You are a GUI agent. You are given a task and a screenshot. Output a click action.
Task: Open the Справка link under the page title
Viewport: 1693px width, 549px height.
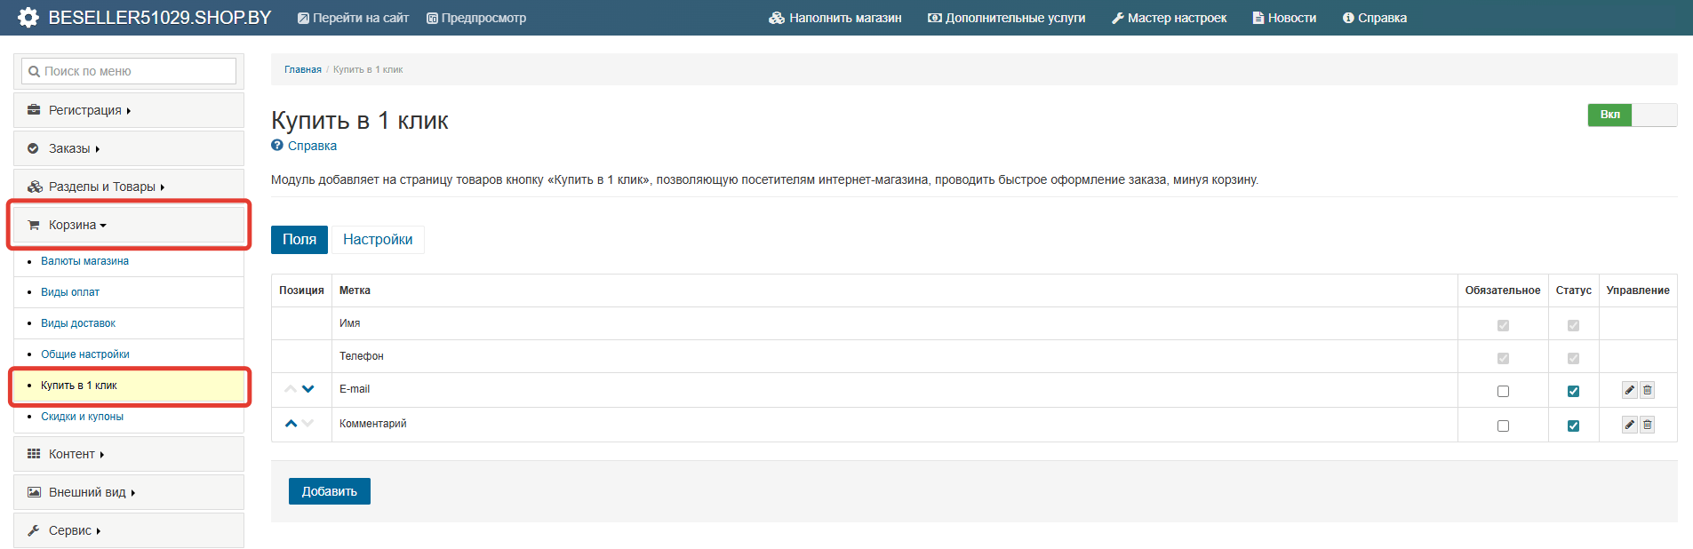point(312,146)
